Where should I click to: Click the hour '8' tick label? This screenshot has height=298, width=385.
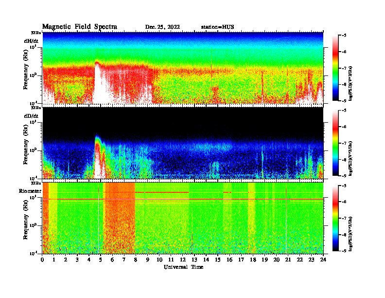point(136,260)
